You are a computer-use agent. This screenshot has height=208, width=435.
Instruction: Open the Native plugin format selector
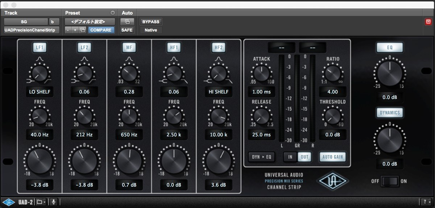click(151, 30)
